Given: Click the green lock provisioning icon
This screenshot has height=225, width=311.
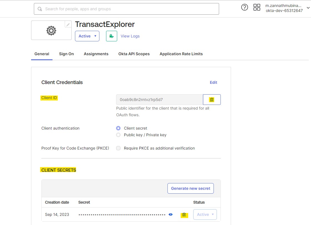Looking at the screenshot, I should pyautogui.click(x=111, y=36).
